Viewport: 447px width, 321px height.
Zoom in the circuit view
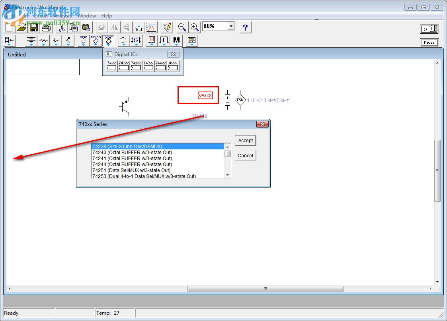tap(194, 27)
